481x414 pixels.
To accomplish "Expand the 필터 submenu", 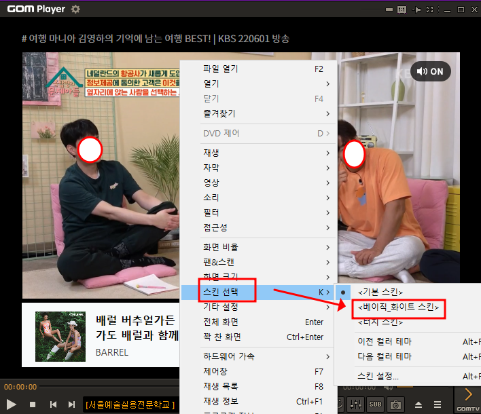I will click(x=260, y=212).
